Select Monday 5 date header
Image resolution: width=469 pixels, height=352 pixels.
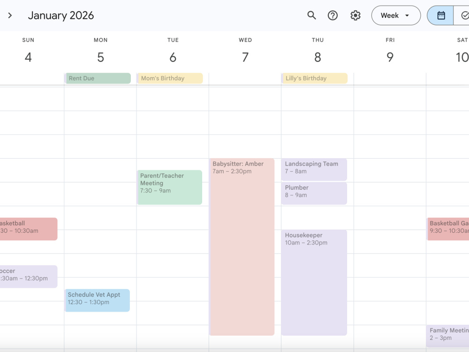[100, 57]
